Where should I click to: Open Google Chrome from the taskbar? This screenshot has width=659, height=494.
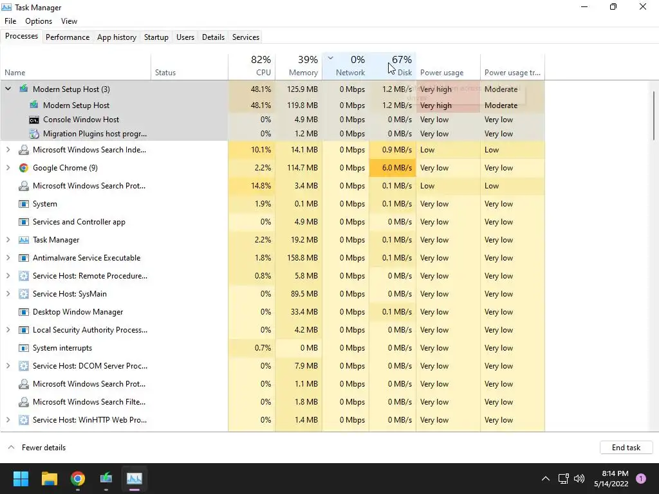(x=78, y=479)
